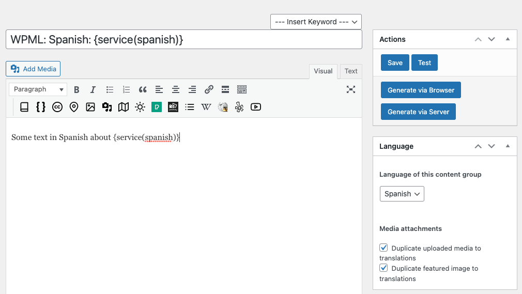
Task: Click the Save button
Action: [395, 63]
